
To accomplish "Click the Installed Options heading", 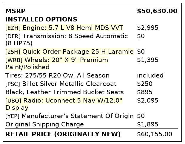I will 41,20.
